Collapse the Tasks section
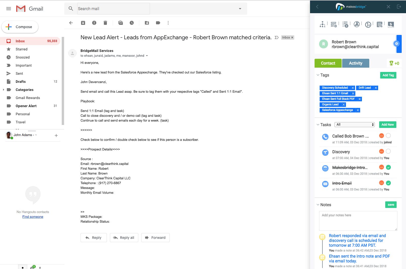The height and width of the screenshot is (269, 406). click(318, 125)
